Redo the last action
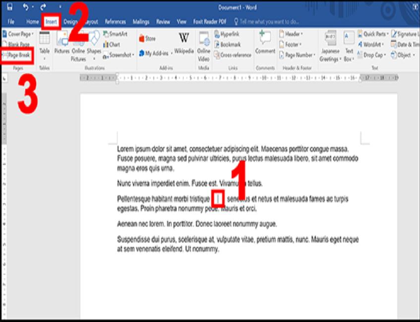Viewport: 420px width, 322px height. click(44, 7)
